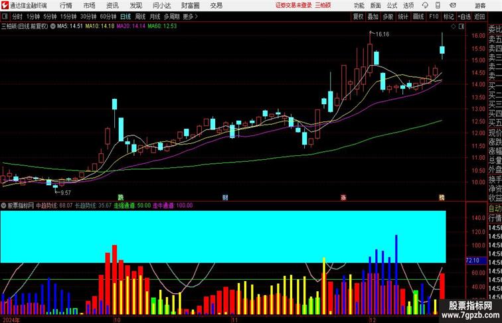Screen dimensions: 502x323
Task: Click the 中趋势线: 68.07 indicator label
Action: (54, 206)
